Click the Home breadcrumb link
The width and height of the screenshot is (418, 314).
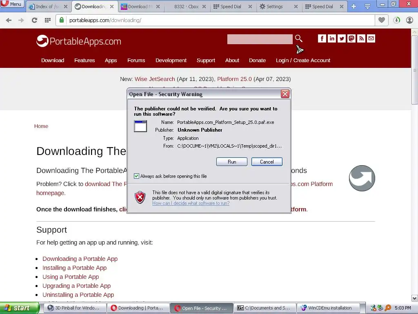pos(41,126)
